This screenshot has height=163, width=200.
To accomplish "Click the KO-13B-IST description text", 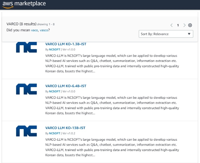I will click(112, 147).
